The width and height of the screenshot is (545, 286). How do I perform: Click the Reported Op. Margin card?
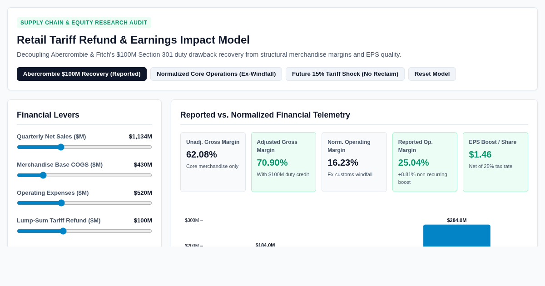(x=425, y=162)
